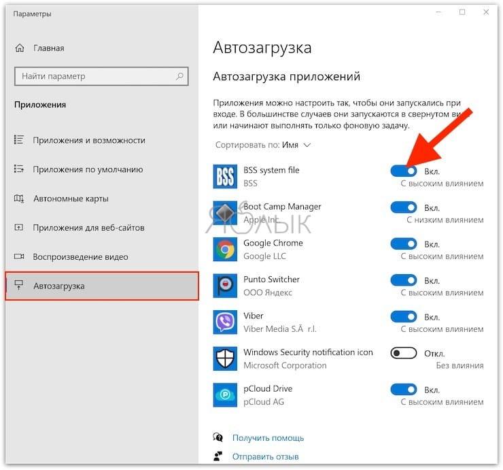Click the Boot Camp Manager name text
This screenshot has height=470, width=503.
282,206
